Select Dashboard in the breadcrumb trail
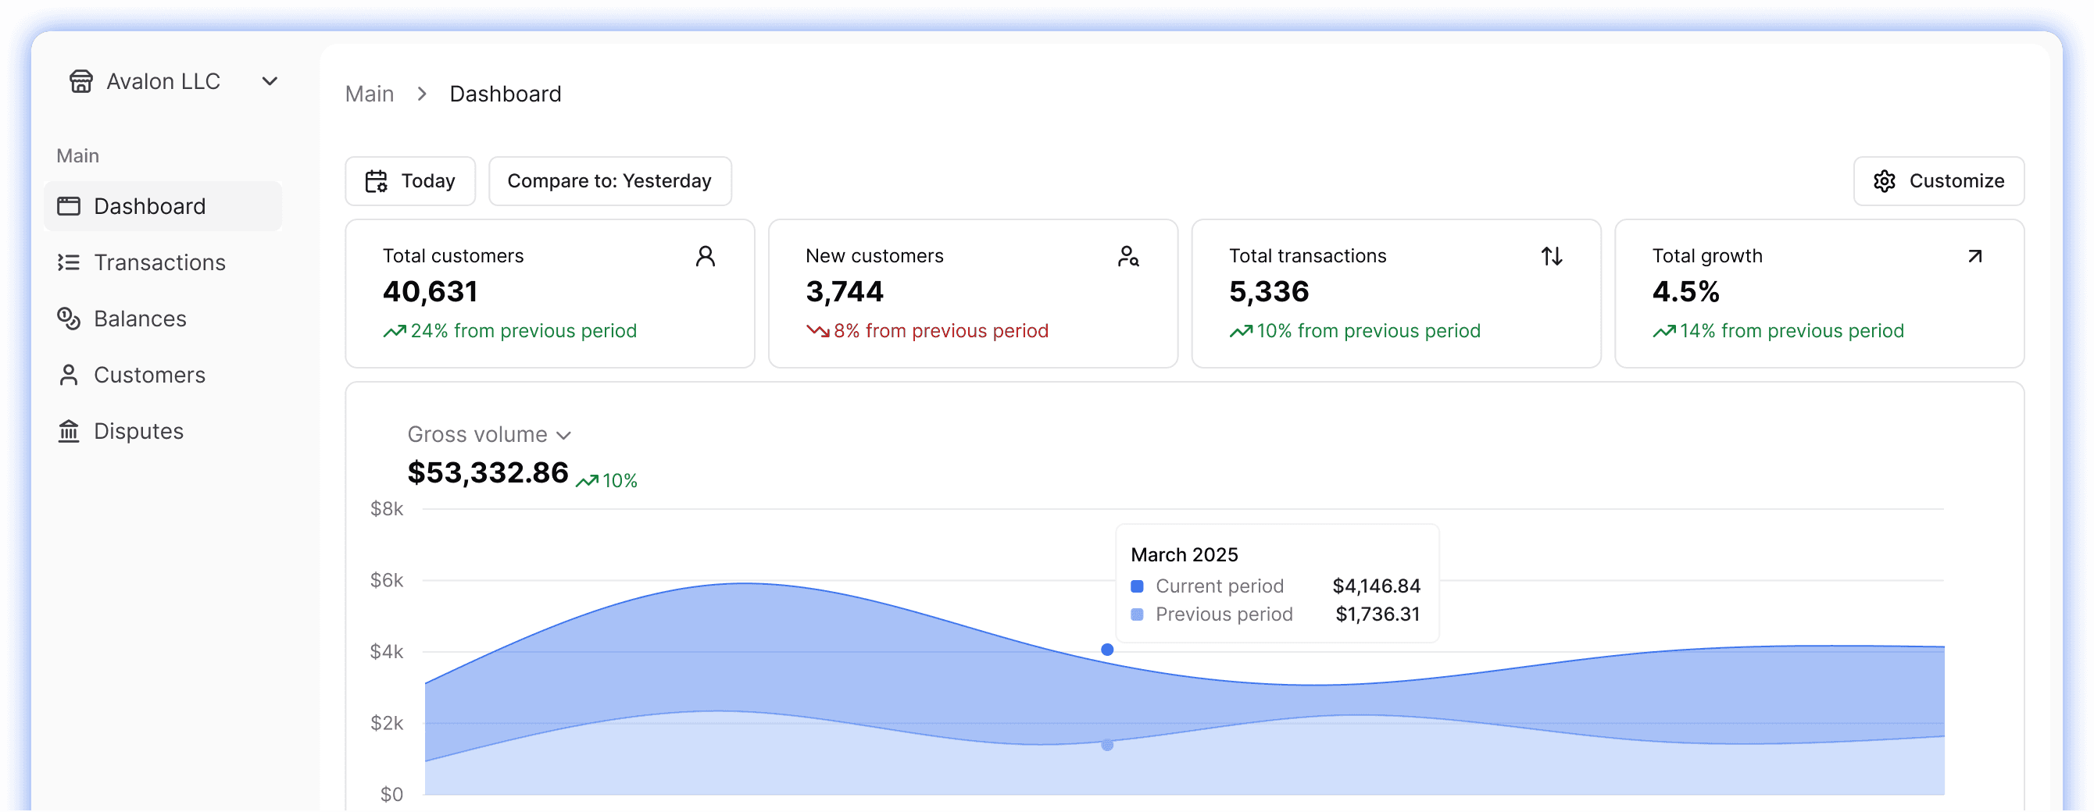The height and width of the screenshot is (812, 2094). 506,94
